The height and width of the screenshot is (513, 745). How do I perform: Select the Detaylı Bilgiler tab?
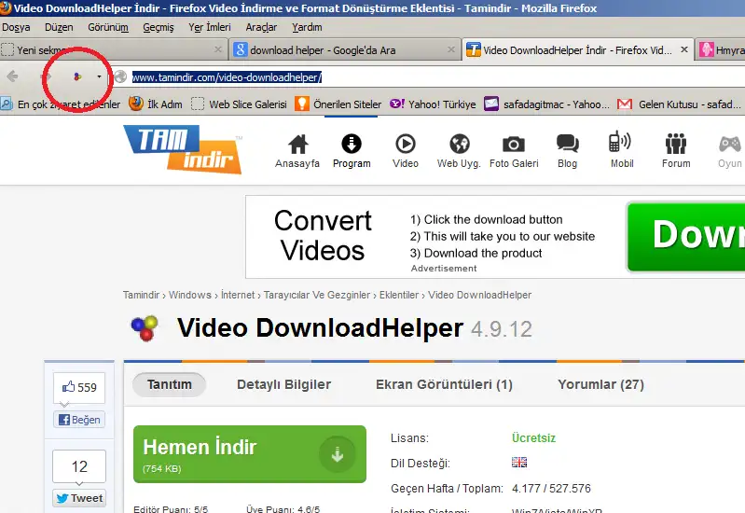point(283,384)
